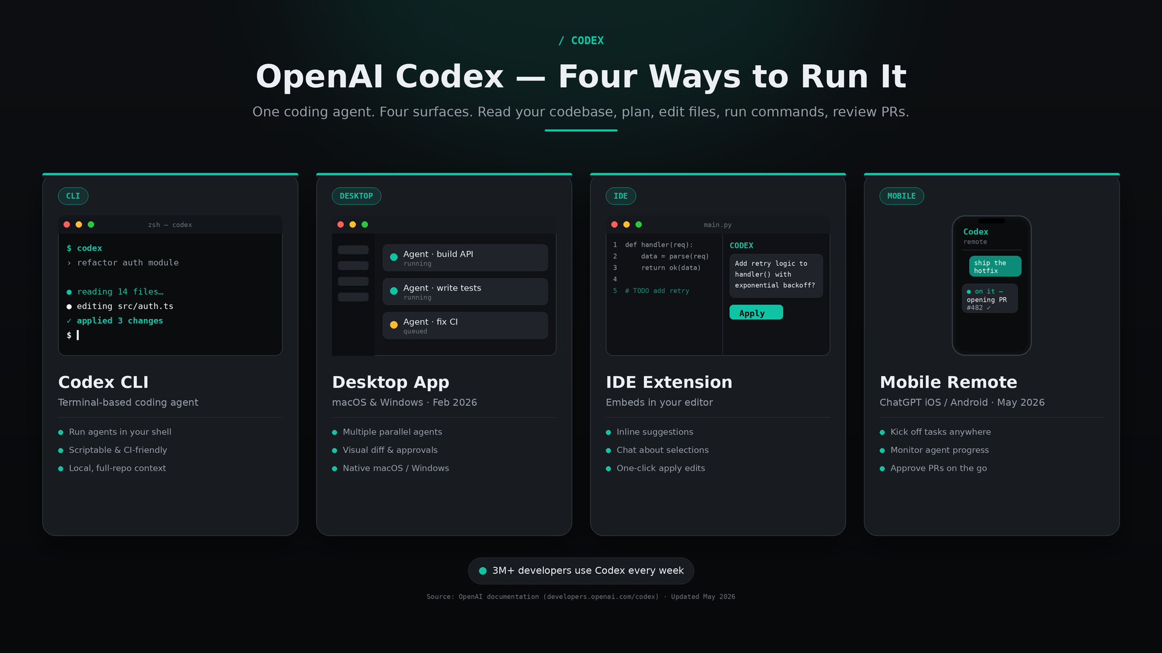The height and width of the screenshot is (653, 1162).
Task: Click the 'Desktop App' heading
Action: click(391, 382)
